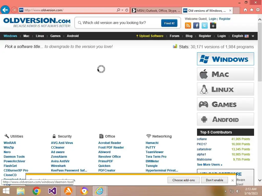262x196 pixels.
Task: Open the Wireshark link
Action: pos(58,166)
